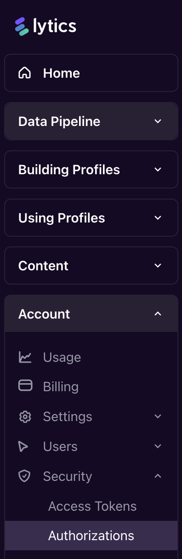Image resolution: width=182 pixels, height=559 pixels.
Task: Click the Home house icon
Action: click(x=25, y=73)
